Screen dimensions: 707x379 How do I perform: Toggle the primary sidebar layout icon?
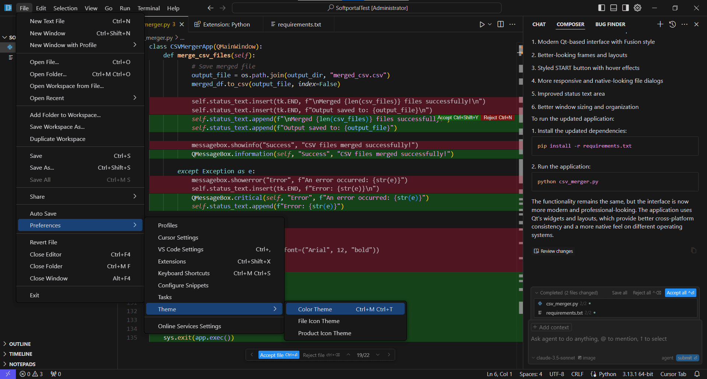602,8
